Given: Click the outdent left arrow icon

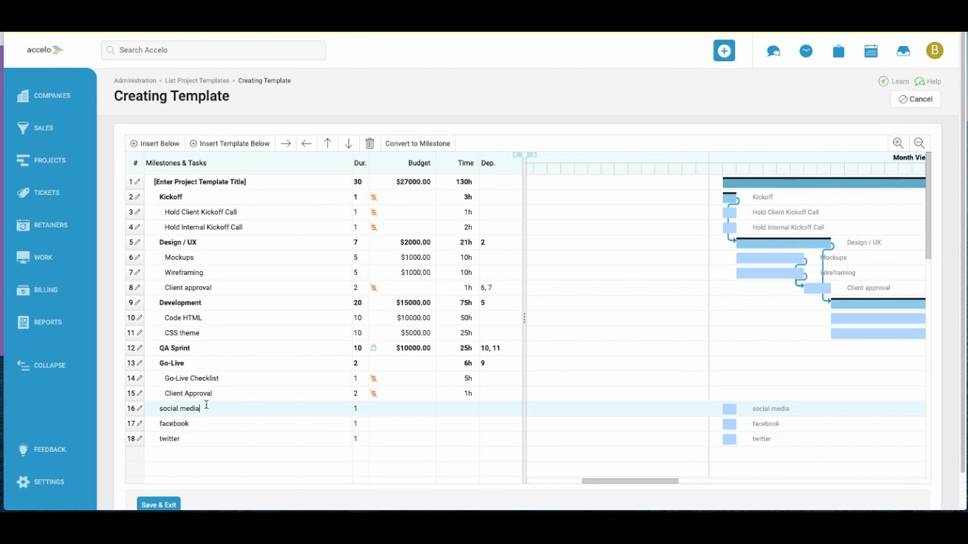Looking at the screenshot, I should (306, 144).
